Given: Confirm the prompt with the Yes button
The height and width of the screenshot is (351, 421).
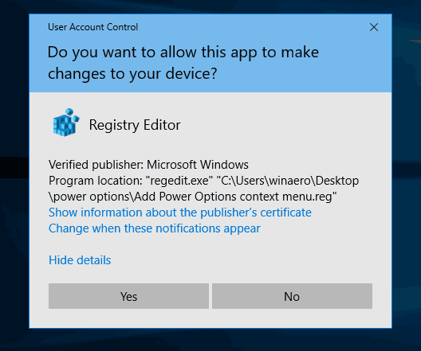Looking at the screenshot, I should point(128,296).
